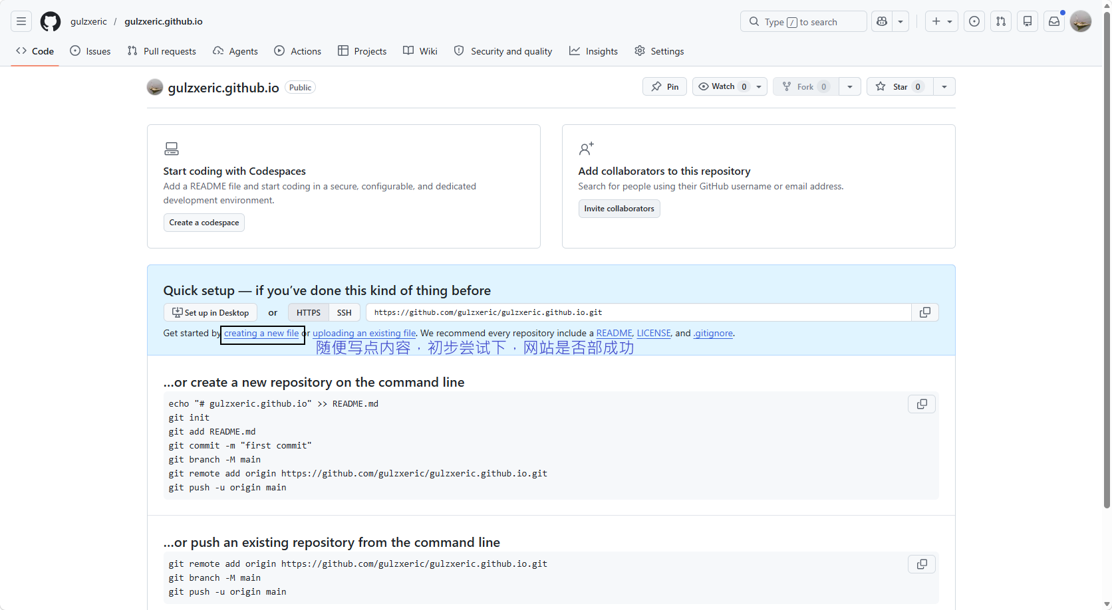Copy the push existing repository commands
Image resolution: width=1112 pixels, height=610 pixels.
pyautogui.click(x=922, y=564)
